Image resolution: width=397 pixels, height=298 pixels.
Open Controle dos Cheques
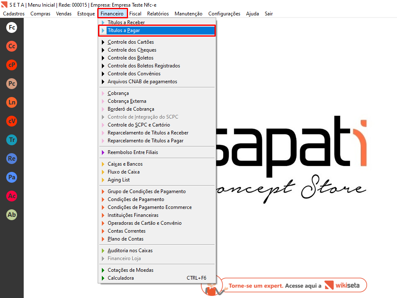click(157, 50)
